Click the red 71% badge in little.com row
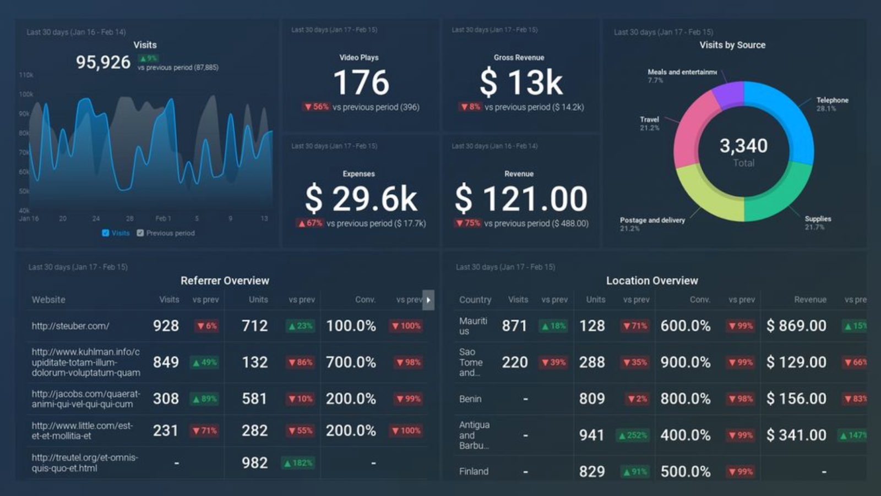This screenshot has width=881, height=496. [x=204, y=431]
